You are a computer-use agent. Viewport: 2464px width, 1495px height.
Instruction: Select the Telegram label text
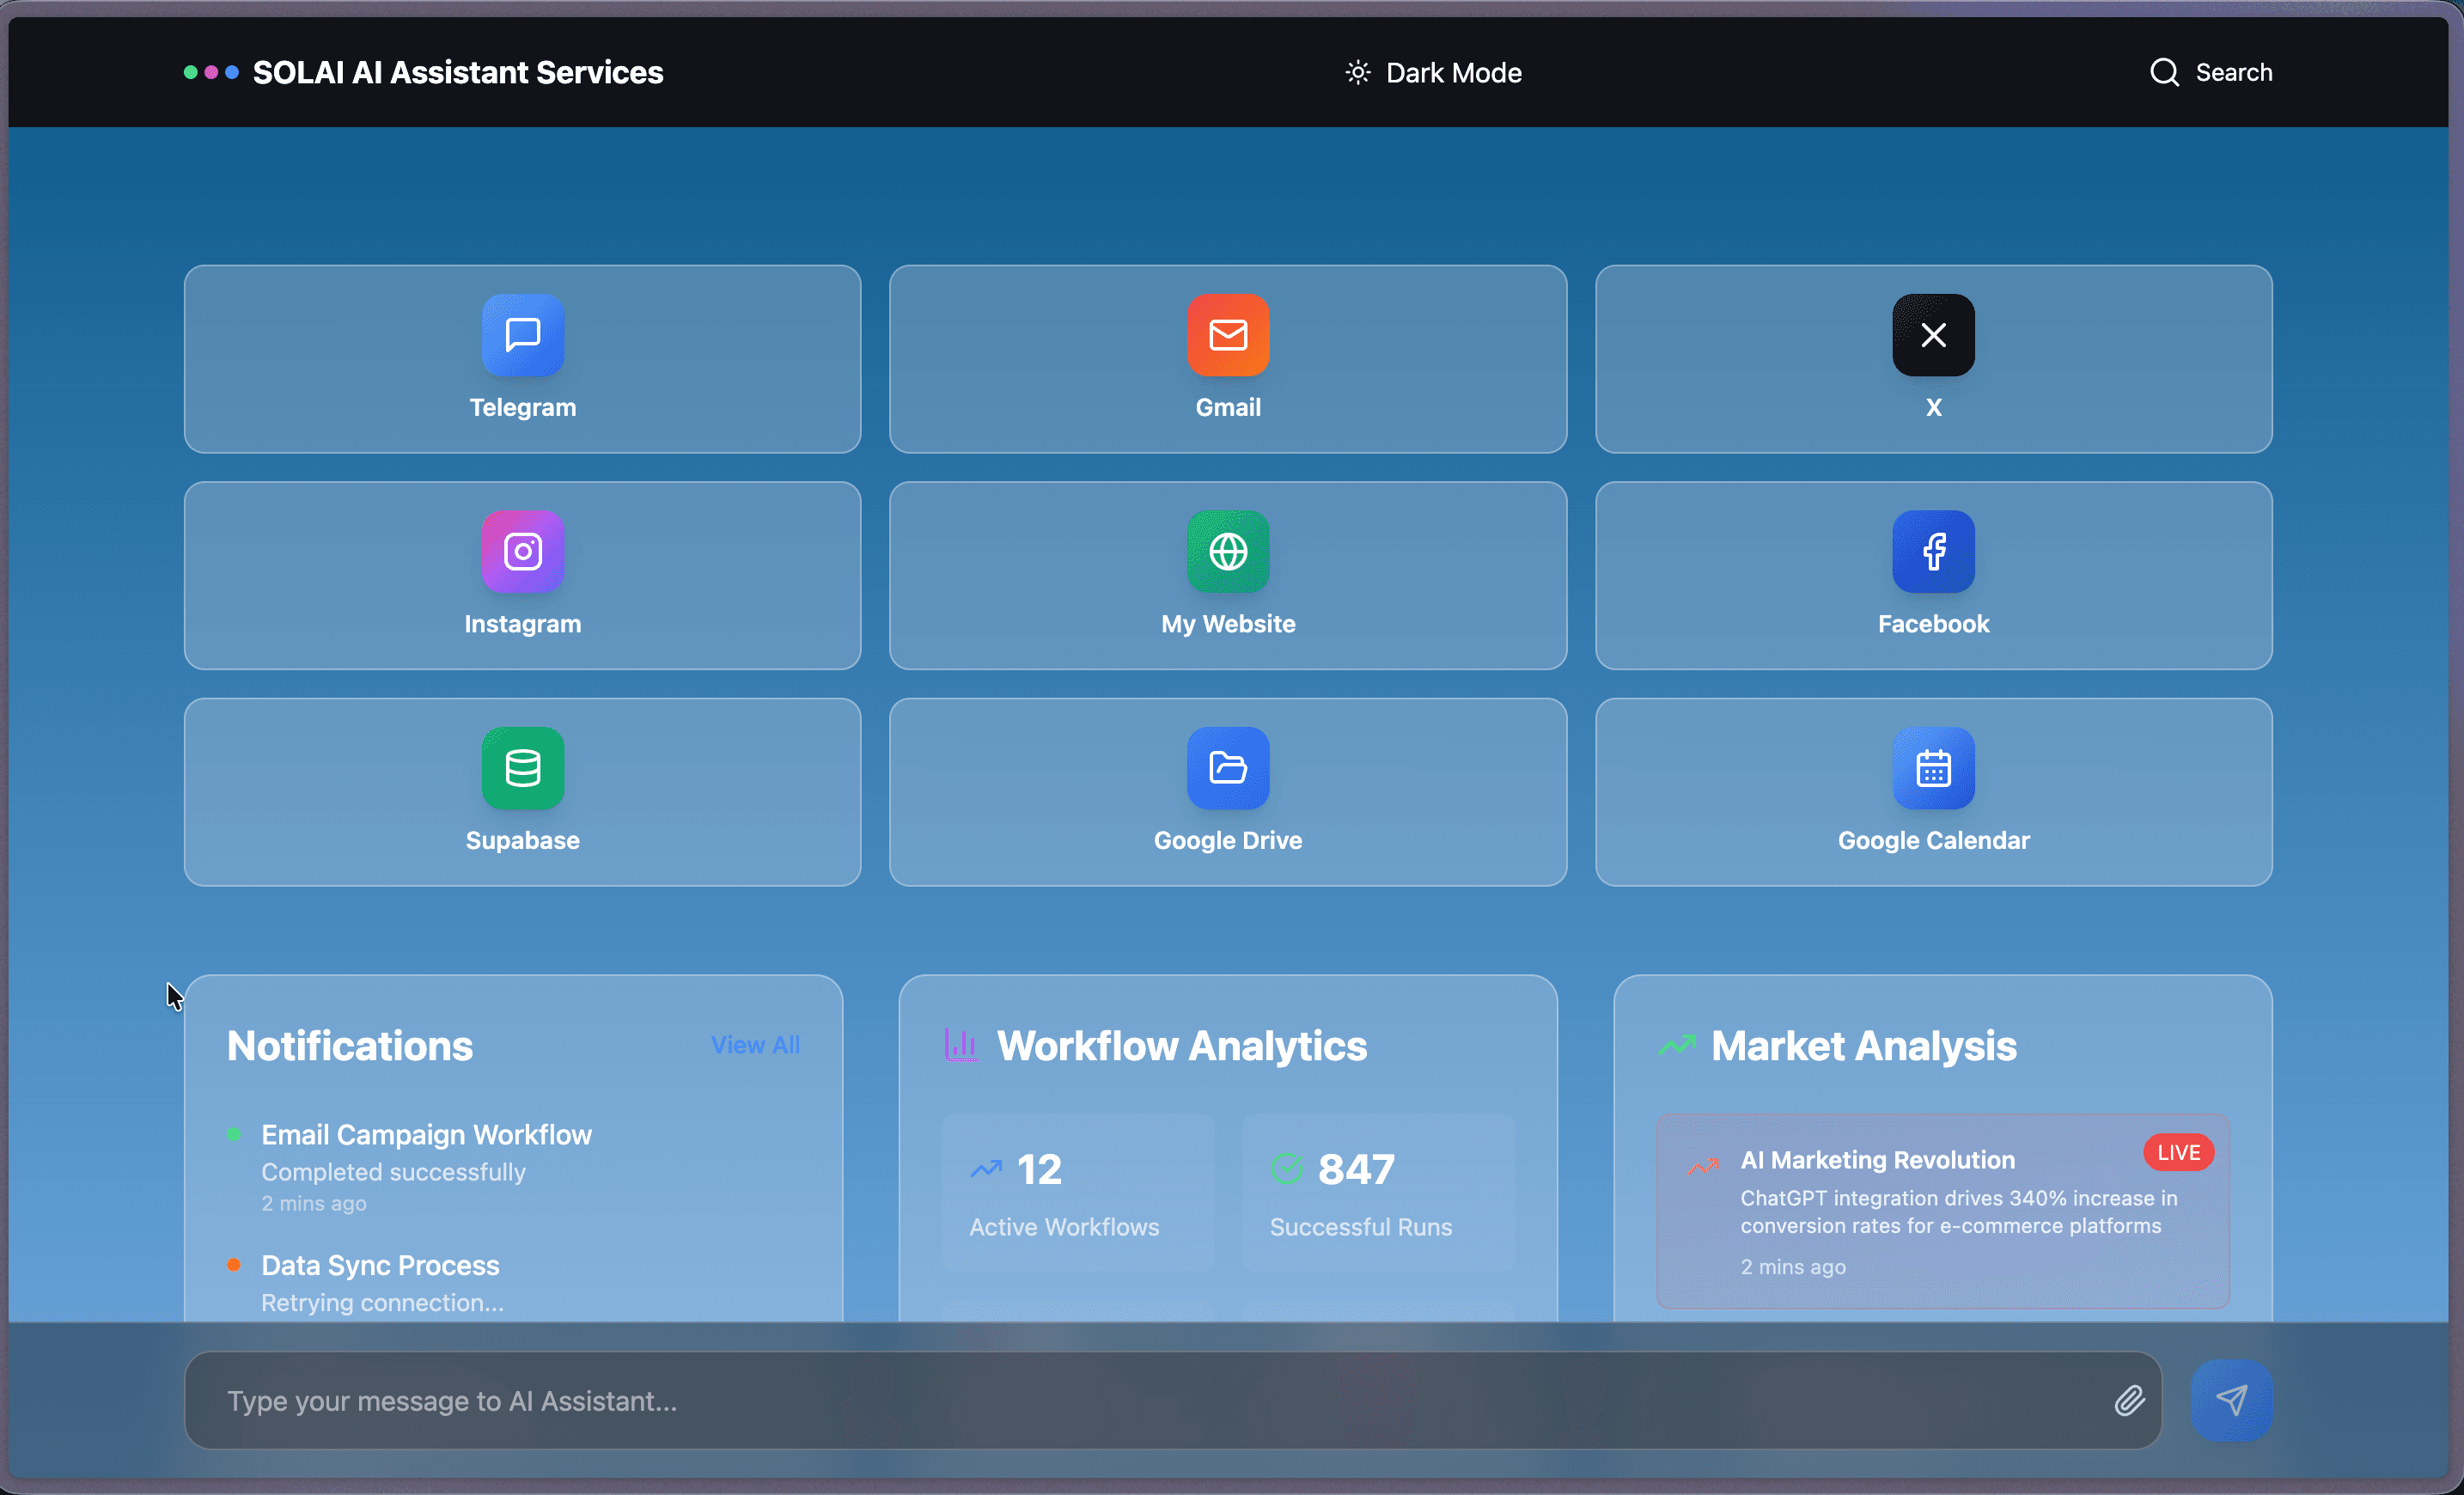[x=522, y=407]
